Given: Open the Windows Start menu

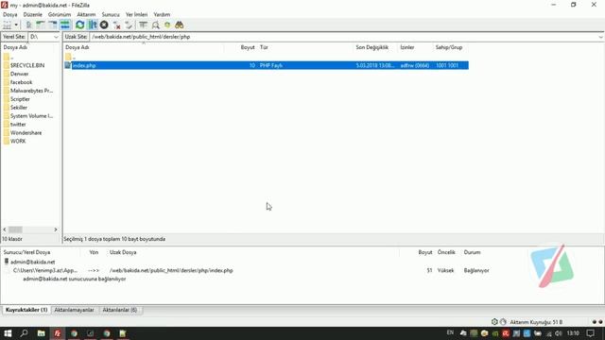Looking at the screenshot, I should tap(8, 333).
